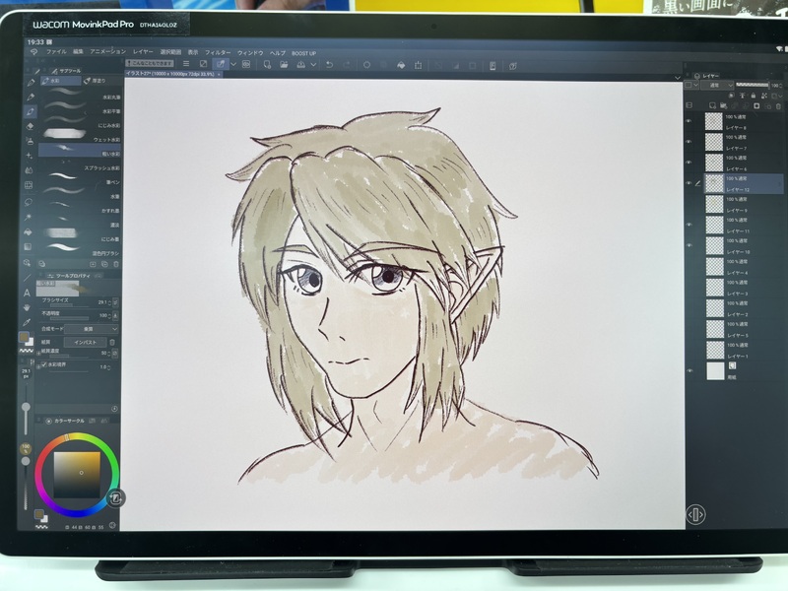Screen dimensions: 788x591
Task: Select the Text tool
Action: tap(28, 293)
